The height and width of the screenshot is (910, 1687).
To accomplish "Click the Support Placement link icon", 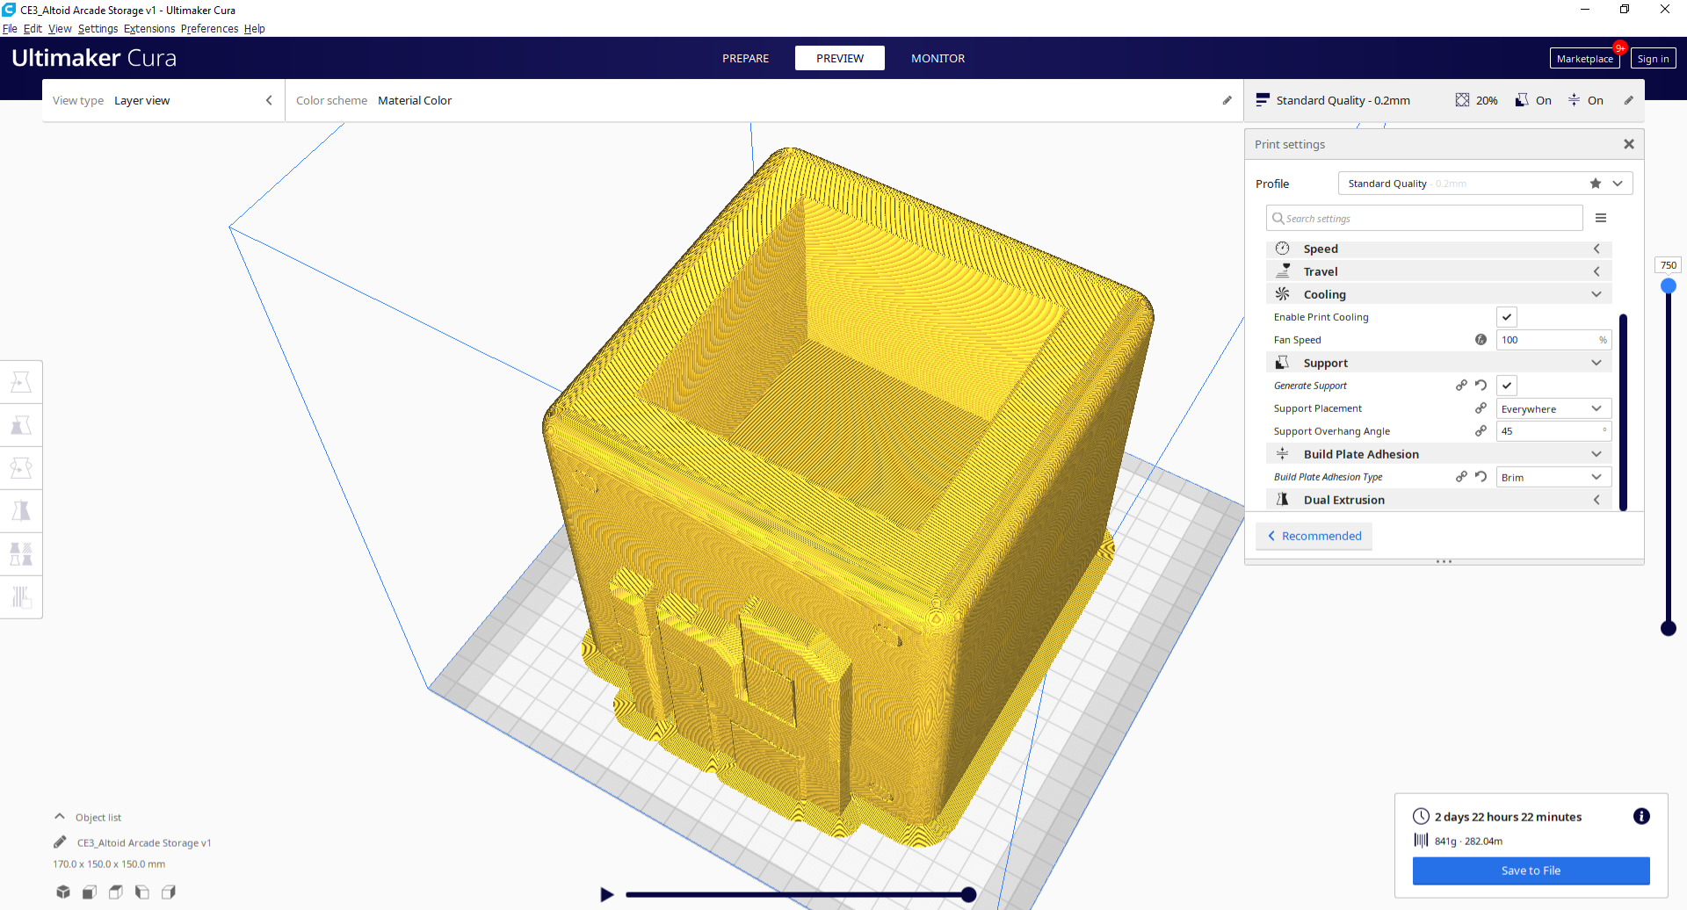I will pyautogui.click(x=1481, y=408).
